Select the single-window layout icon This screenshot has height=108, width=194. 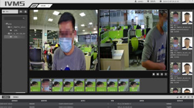[x=154, y=74]
